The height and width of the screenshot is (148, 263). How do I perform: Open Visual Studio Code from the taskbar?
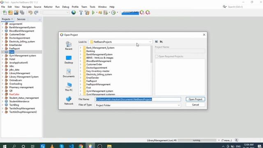[71, 146]
